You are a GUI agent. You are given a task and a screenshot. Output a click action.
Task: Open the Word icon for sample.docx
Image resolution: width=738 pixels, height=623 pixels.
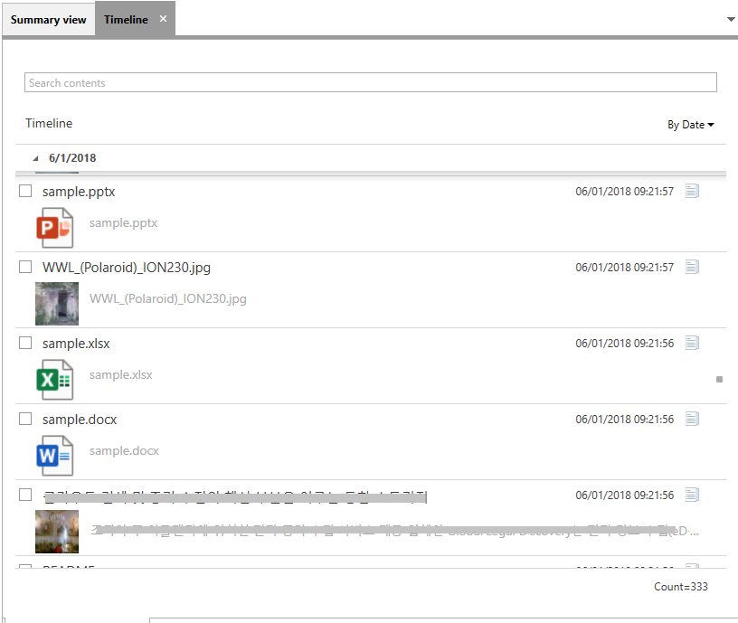point(54,456)
